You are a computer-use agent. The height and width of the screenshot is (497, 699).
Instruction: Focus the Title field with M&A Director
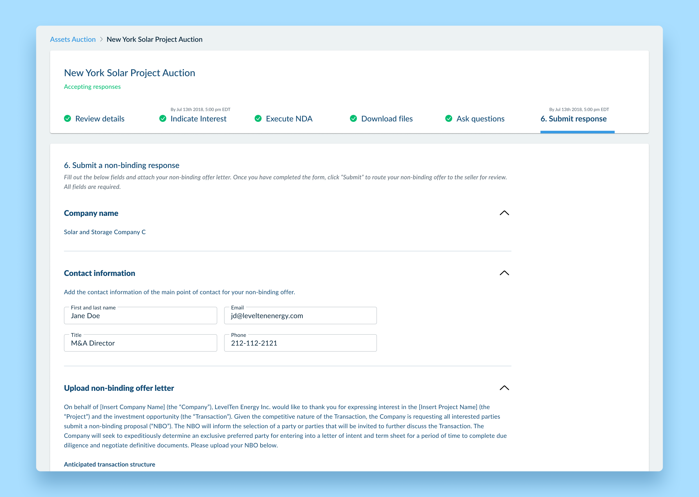(140, 343)
